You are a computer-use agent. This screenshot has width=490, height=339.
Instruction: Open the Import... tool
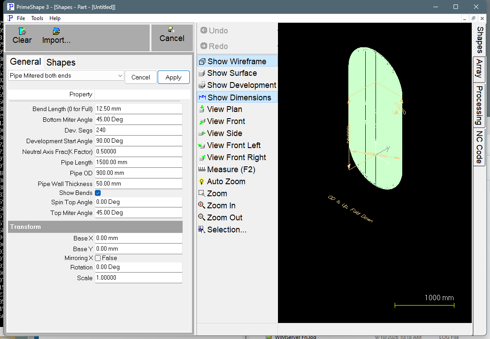point(56,36)
